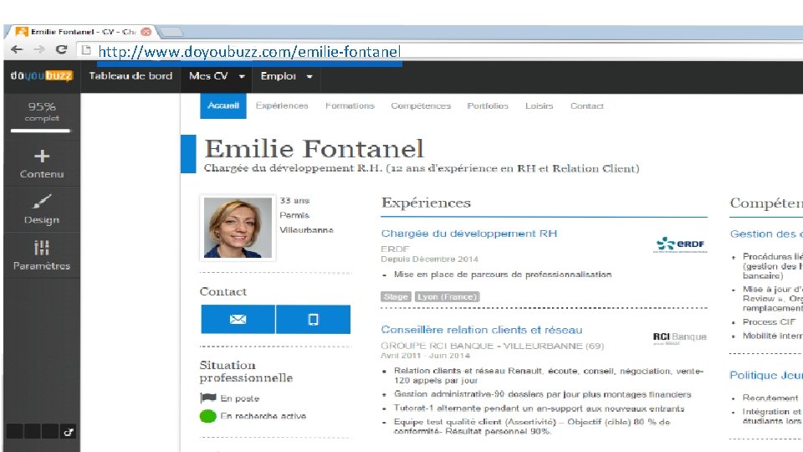
Task: Click Emilie Fontanel profile photo
Action: click(x=238, y=228)
